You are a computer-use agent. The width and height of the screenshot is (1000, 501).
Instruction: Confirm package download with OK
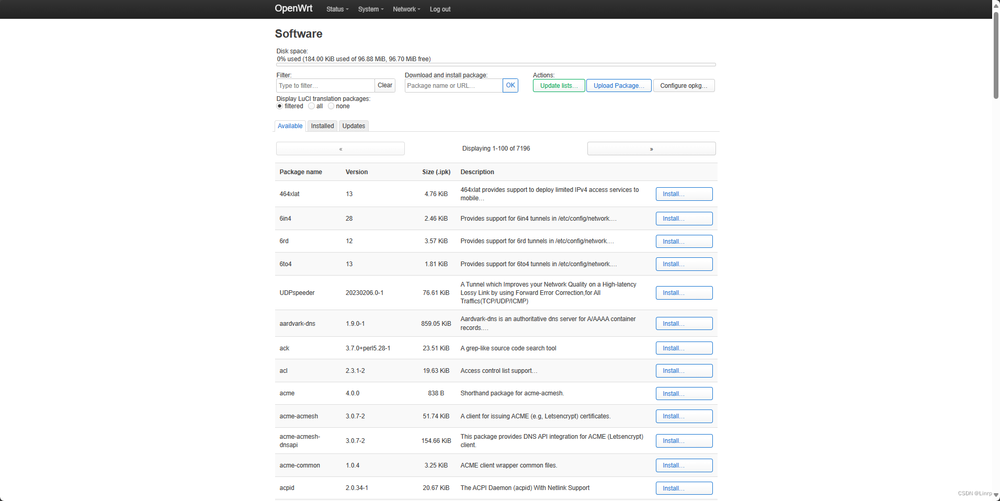click(510, 86)
